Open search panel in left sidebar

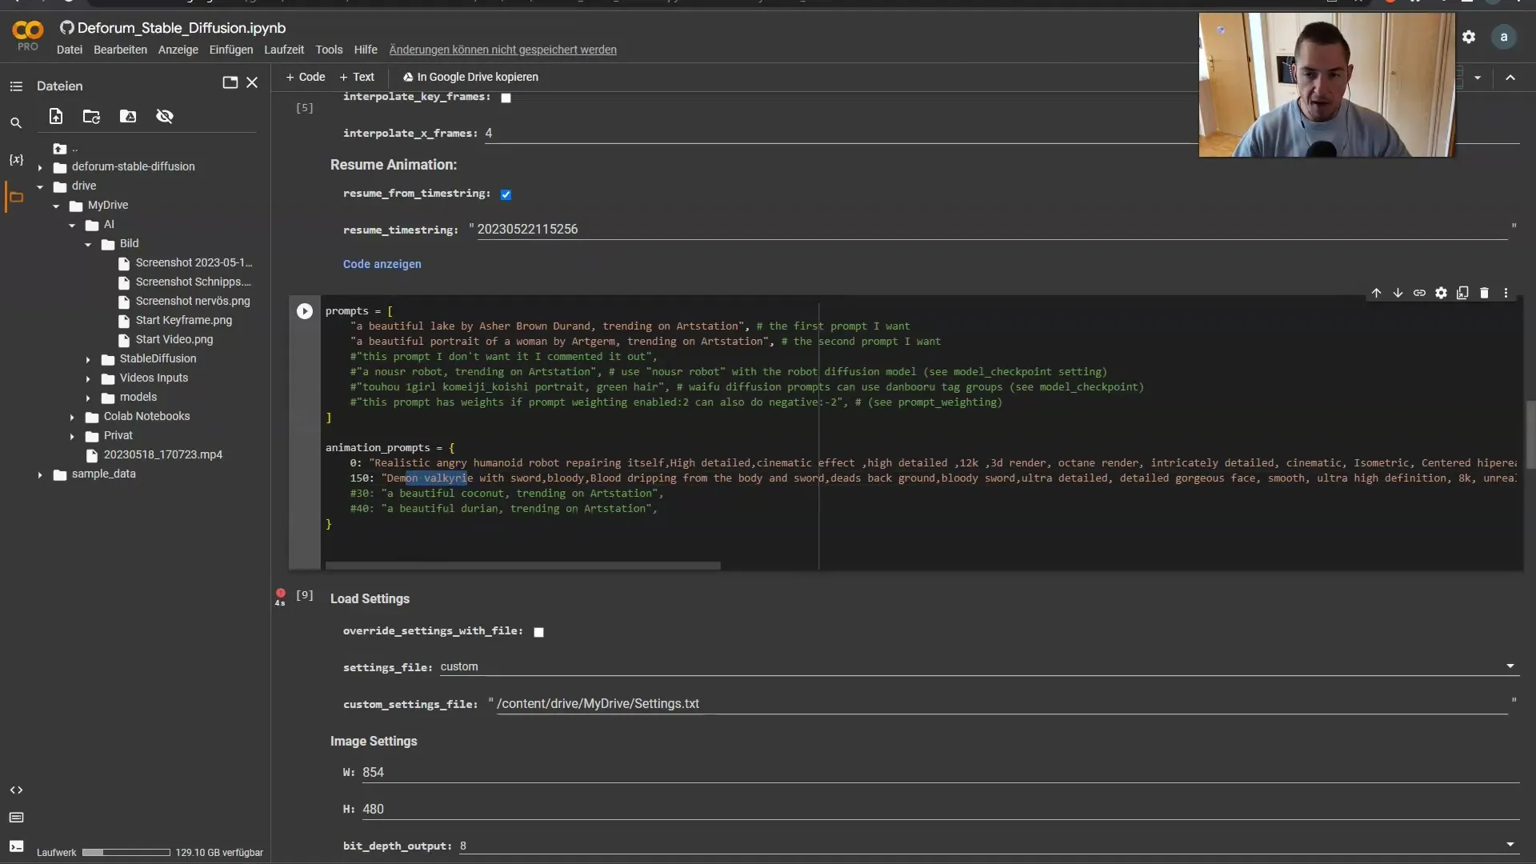[16, 123]
